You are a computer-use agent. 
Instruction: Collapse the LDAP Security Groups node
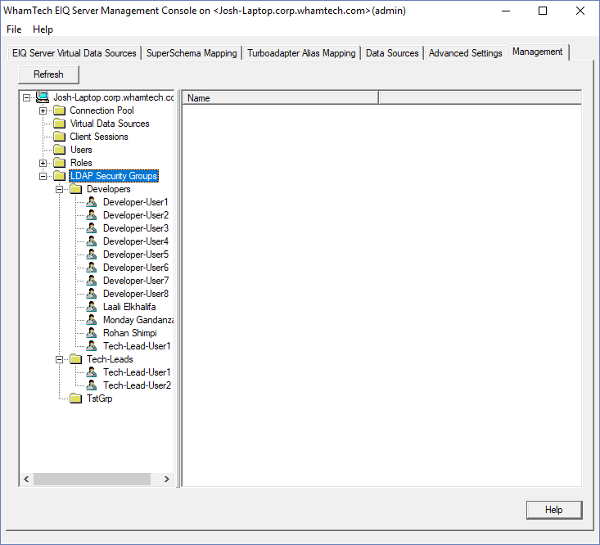pyautogui.click(x=43, y=176)
